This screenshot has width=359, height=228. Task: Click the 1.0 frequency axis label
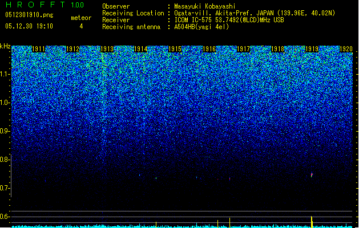pyautogui.click(x=5, y=103)
